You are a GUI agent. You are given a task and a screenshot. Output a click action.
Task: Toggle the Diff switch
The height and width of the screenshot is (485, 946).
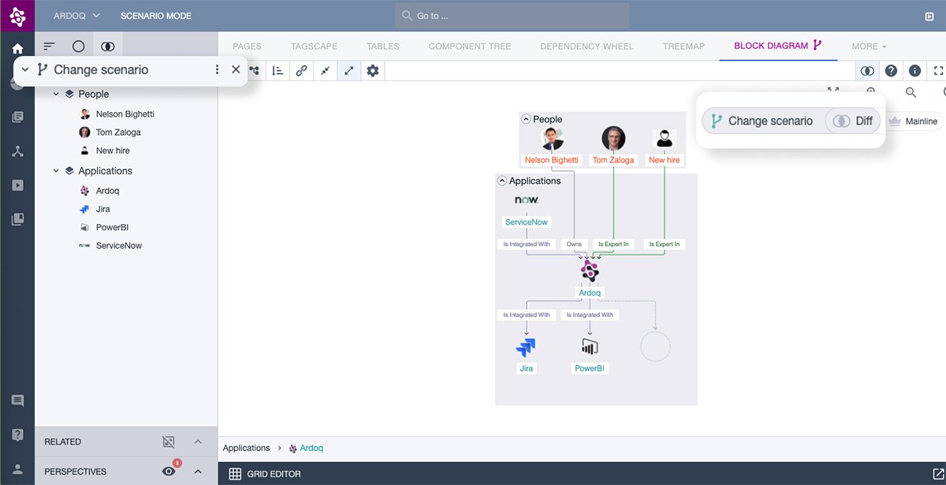(x=842, y=121)
